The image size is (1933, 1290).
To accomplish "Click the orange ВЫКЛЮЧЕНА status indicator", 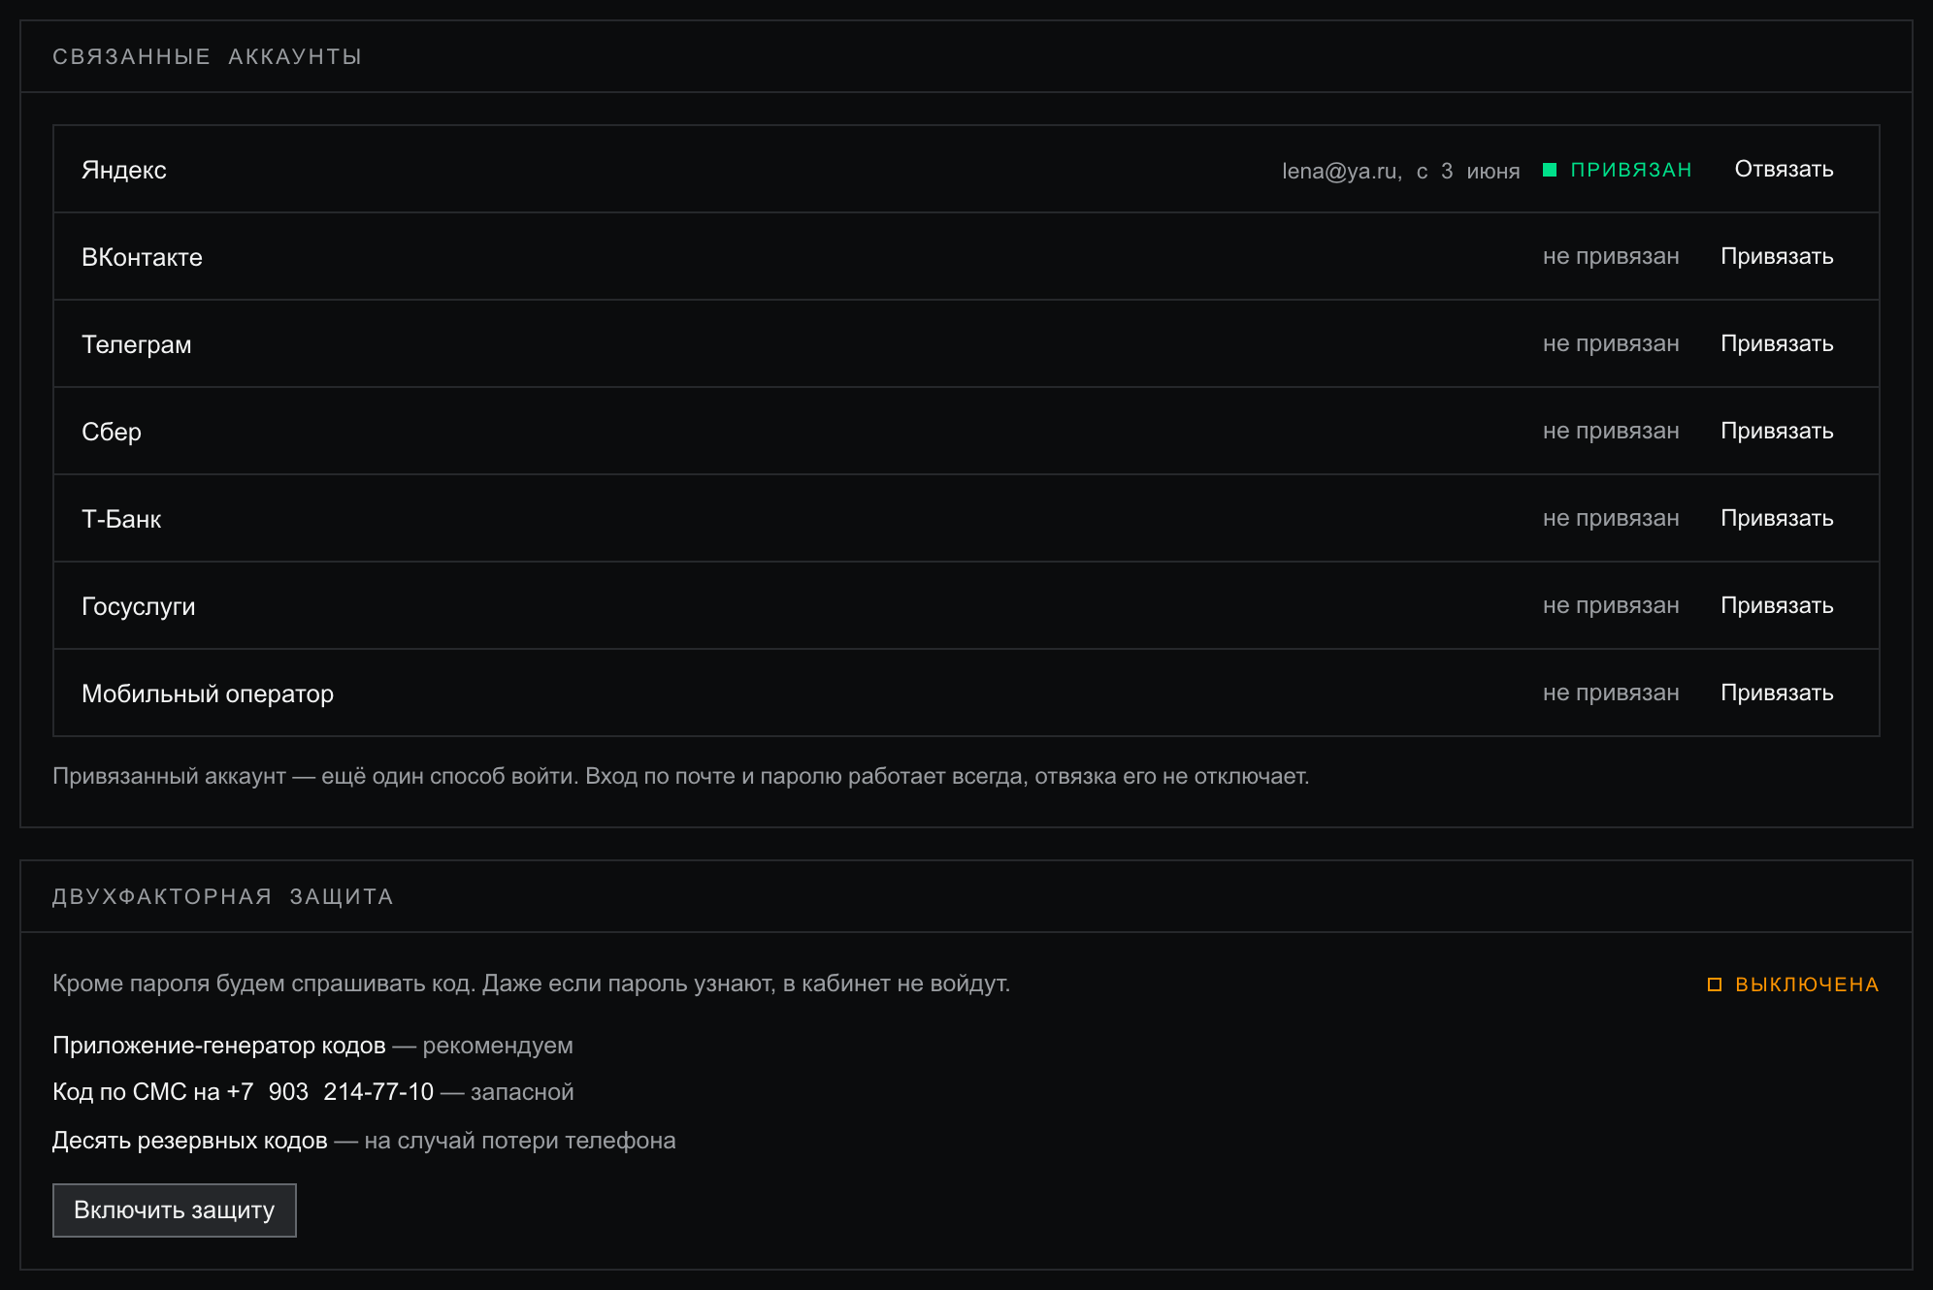I will pyautogui.click(x=1793, y=984).
